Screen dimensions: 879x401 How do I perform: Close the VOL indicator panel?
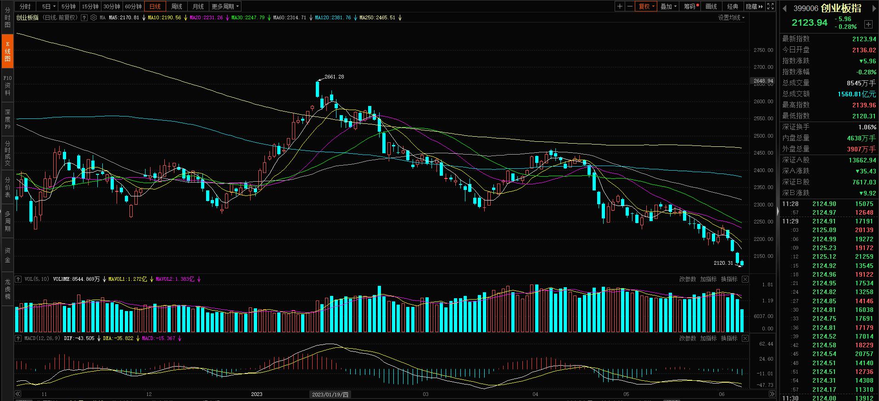pyautogui.click(x=745, y=279)
